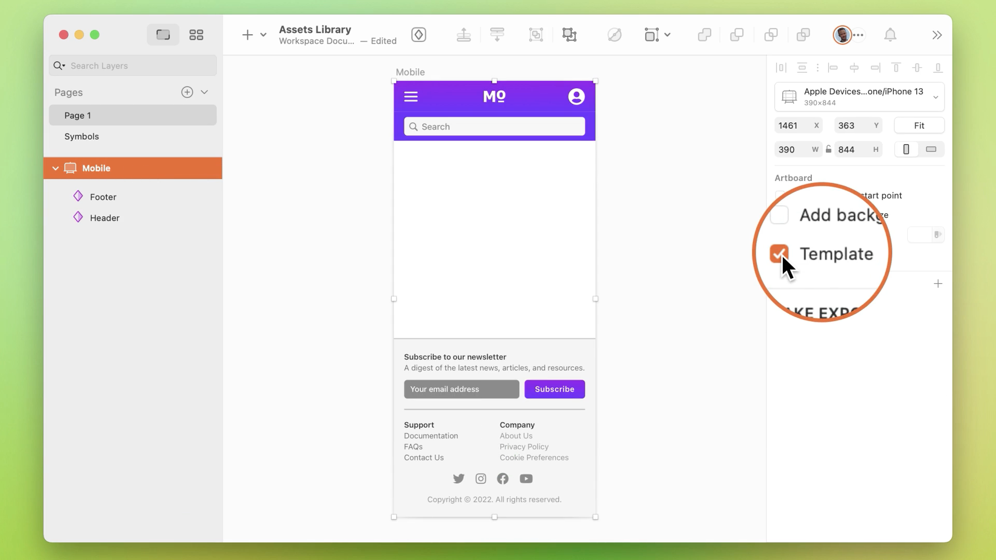Image resolution: width=996 pixels, height=560 pixels.
Task: Open the notifications bell icon
Action: (890, 35)
